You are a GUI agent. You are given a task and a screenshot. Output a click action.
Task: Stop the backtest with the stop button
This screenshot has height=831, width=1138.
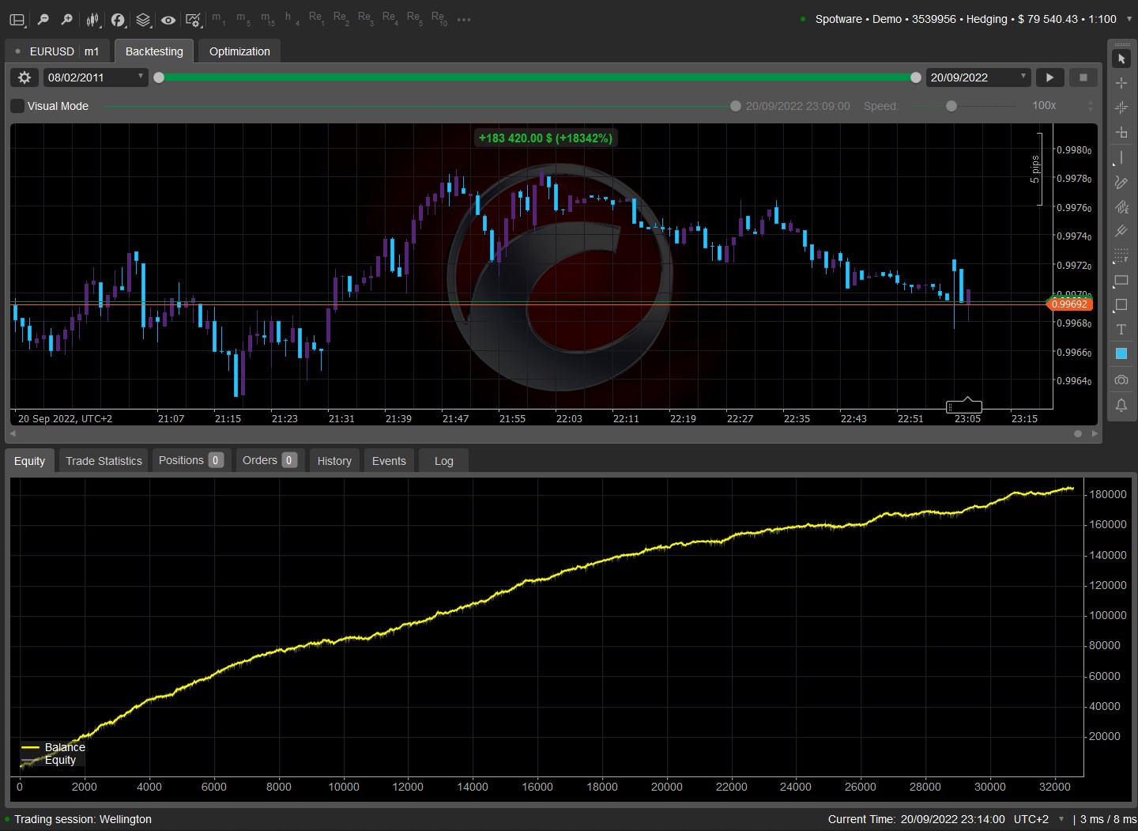point(1083,77)
